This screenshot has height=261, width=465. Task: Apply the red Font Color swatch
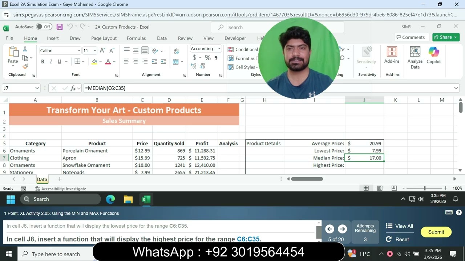pyautogui.click(x=108, y=62)
